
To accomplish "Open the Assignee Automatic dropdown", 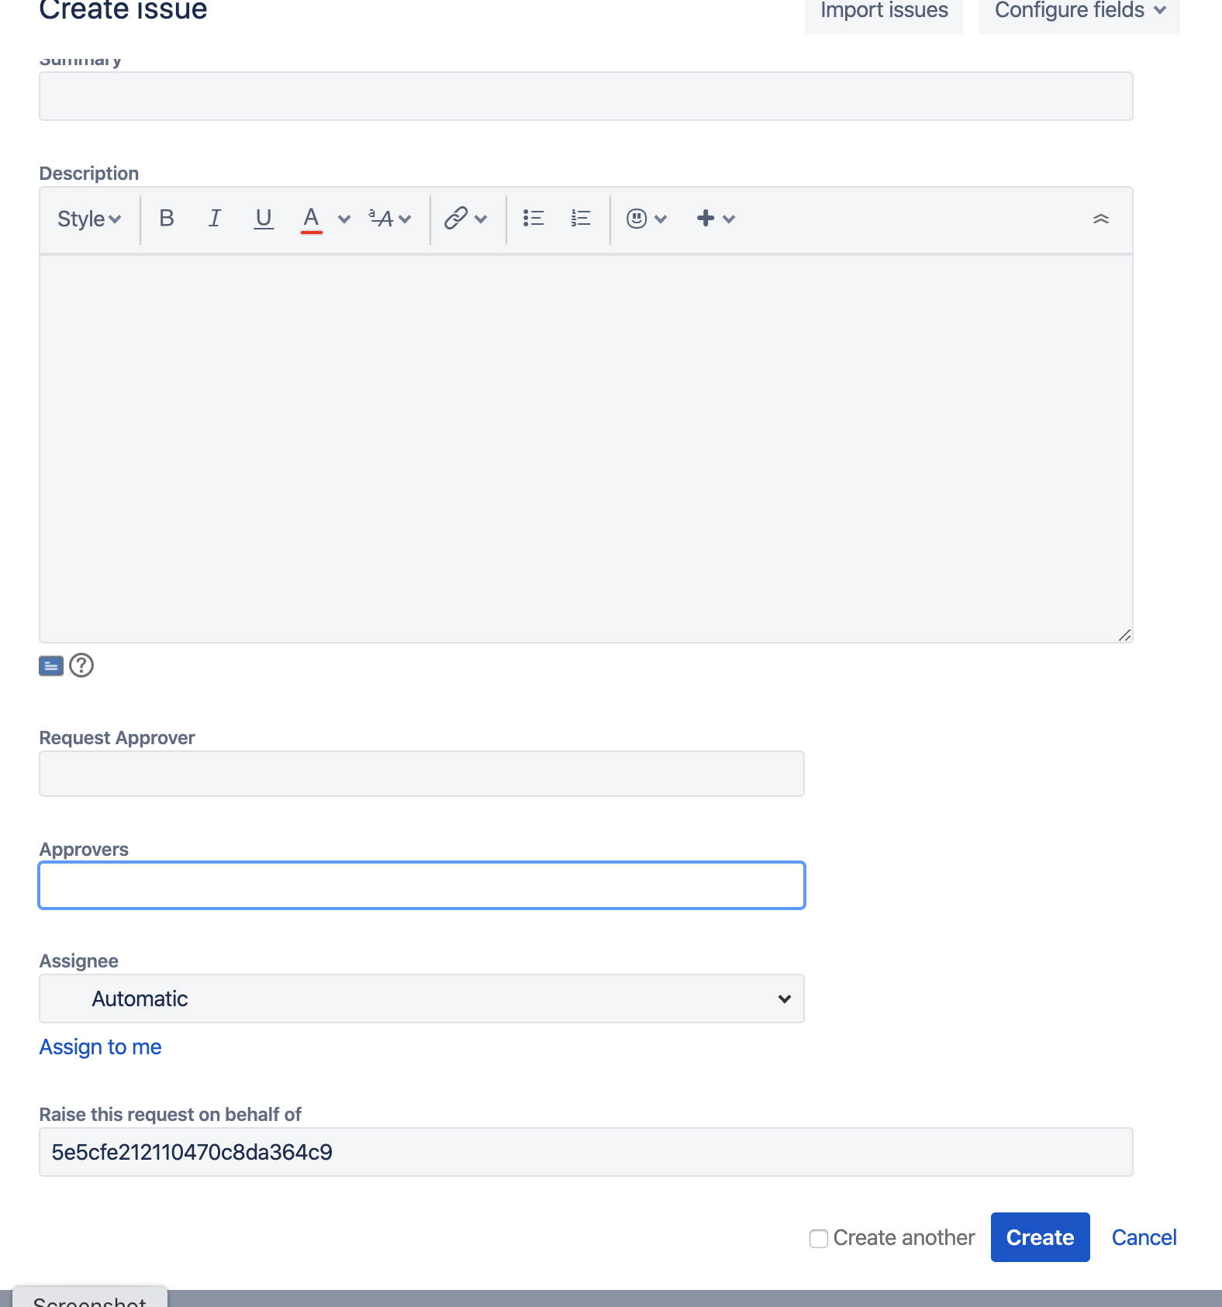I will [x=422, y=998].
